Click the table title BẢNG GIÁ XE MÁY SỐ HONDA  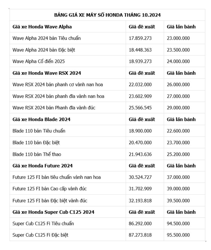pyautogui.click(x=107, y=15)
